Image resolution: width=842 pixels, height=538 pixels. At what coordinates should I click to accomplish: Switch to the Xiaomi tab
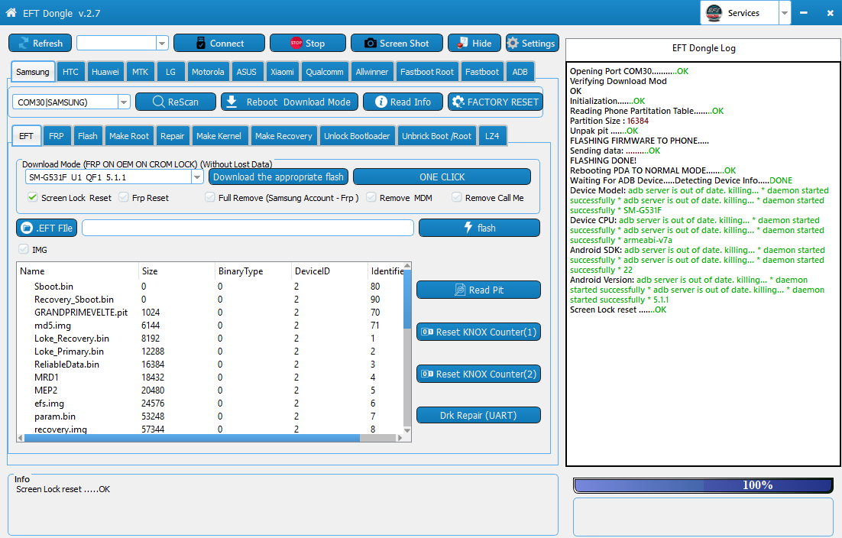[282, 72]
